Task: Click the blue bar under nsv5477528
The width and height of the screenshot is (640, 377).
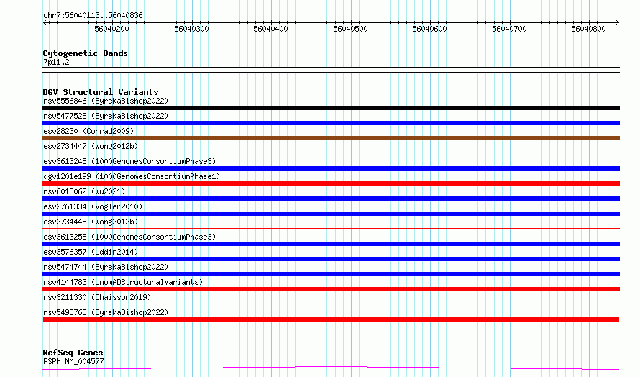Action: click(x=331, y=123)
